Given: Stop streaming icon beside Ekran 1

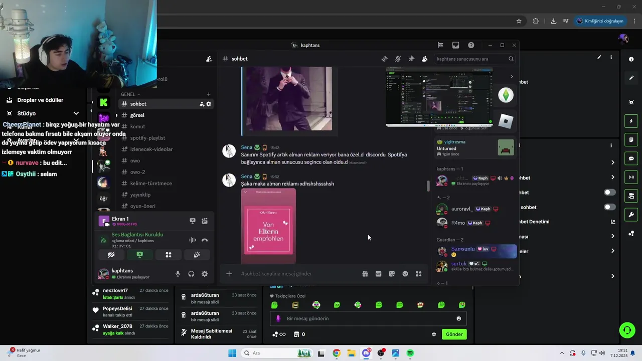Looking at the screenshot, I should 193,221.
